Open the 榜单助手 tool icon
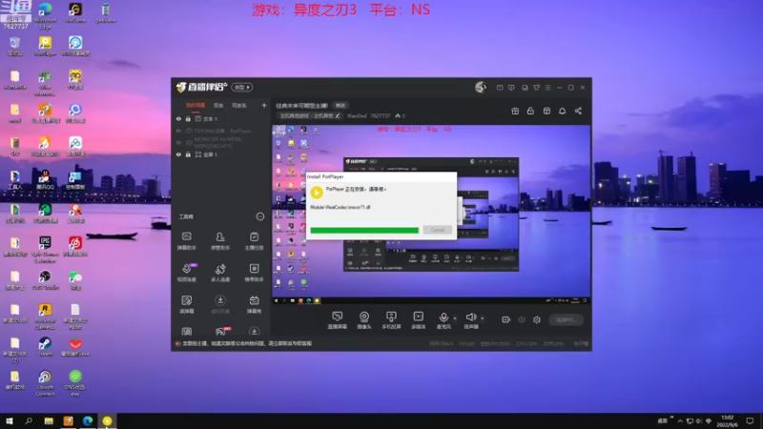 pos(254,273)
